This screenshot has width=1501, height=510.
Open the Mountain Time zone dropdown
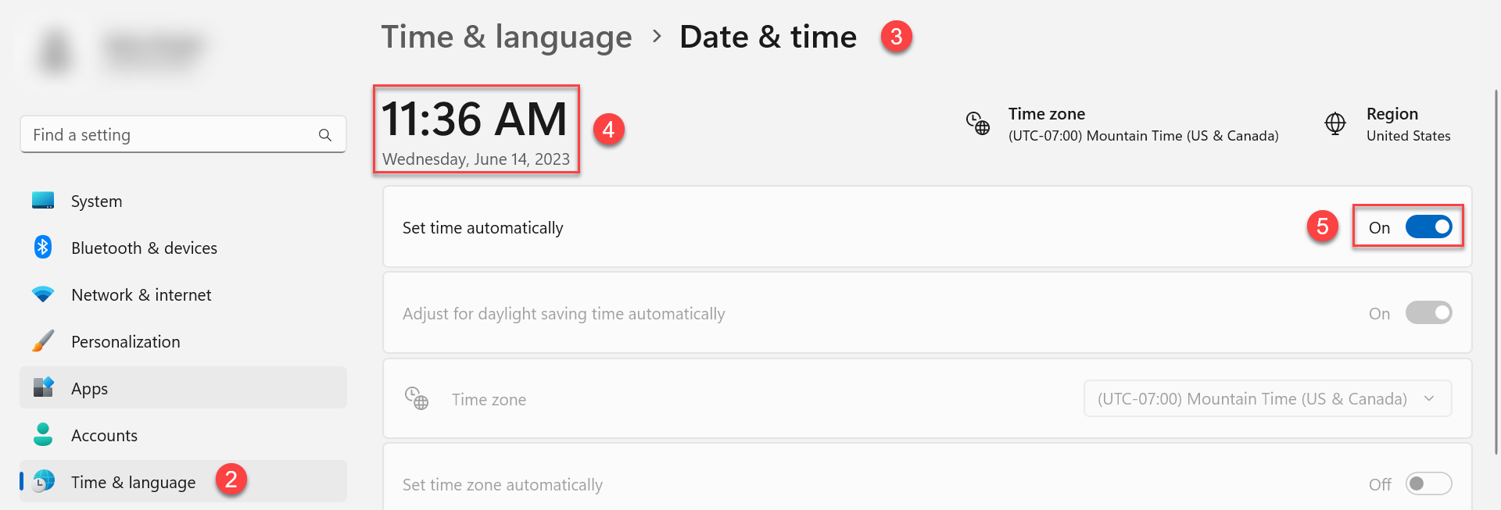coord(1267,399)
